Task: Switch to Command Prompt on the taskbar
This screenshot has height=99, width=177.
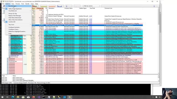Action: pyautogui.click(x=44, y=97)
